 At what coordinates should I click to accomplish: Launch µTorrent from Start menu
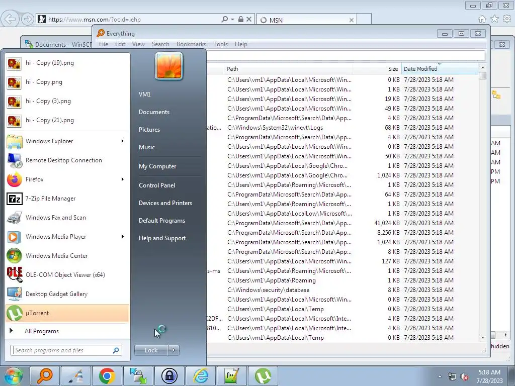point(67,313)
